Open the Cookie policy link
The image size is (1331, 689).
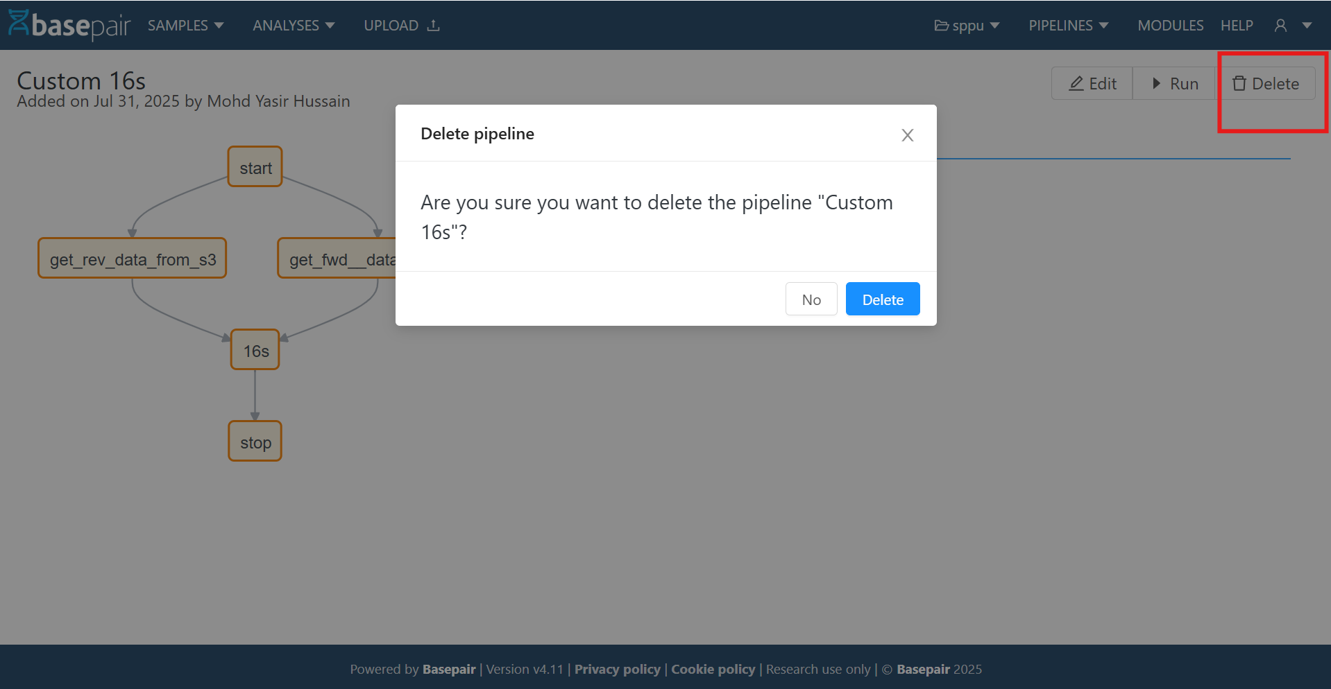coord(713,669)
